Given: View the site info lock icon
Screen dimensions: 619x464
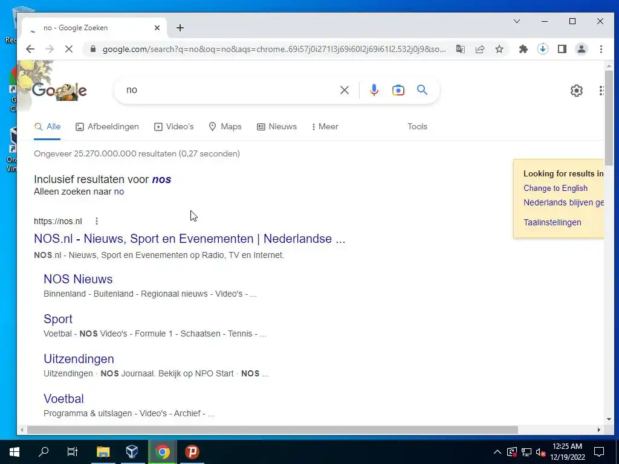Looking at the screenshot, I should [93, 49].
